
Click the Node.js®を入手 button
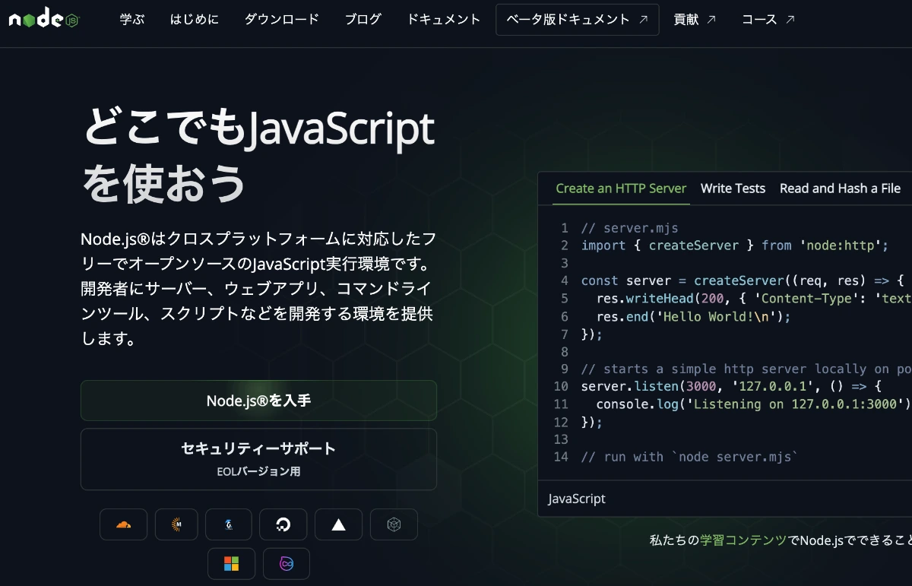pos(258,401)
